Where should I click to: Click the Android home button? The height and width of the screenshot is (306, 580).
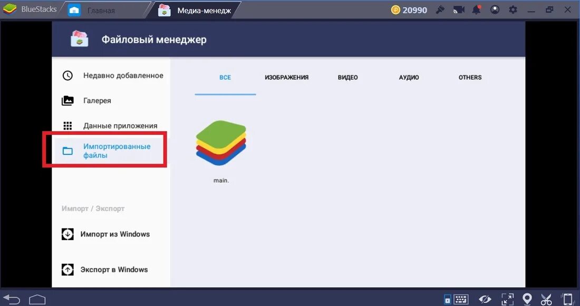tap(37, 299)
